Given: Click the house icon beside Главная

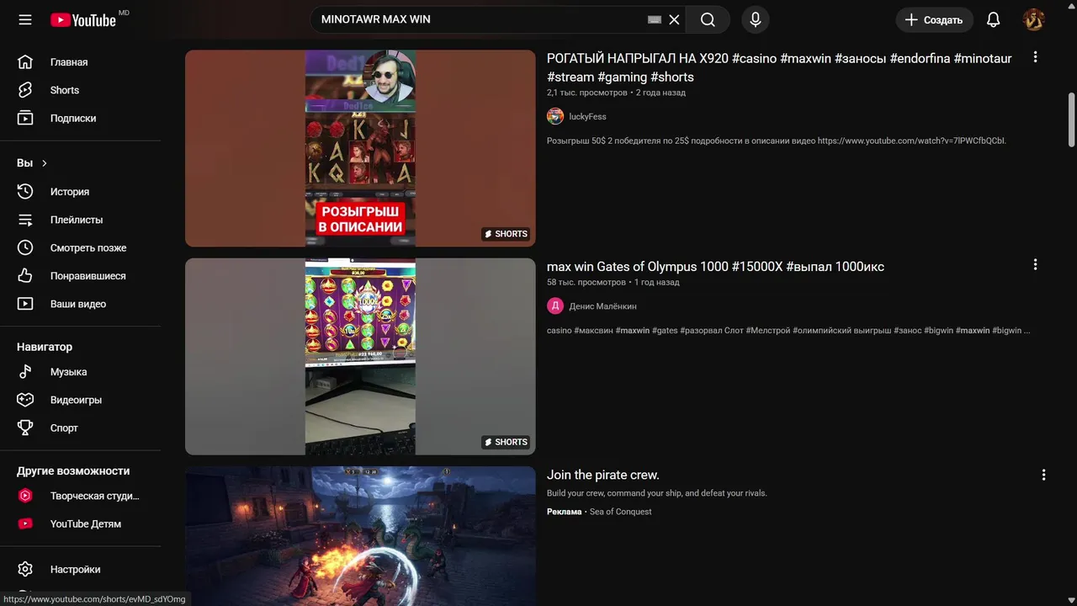Looking at the screenshot, I should pos(25,62).
